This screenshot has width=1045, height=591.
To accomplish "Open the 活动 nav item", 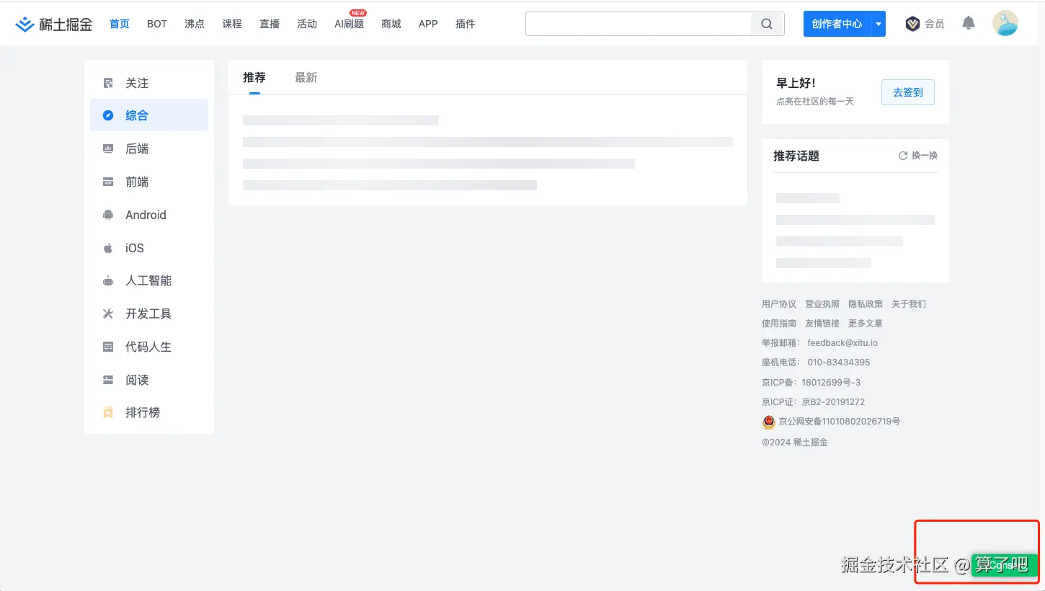I will (307, 24).
